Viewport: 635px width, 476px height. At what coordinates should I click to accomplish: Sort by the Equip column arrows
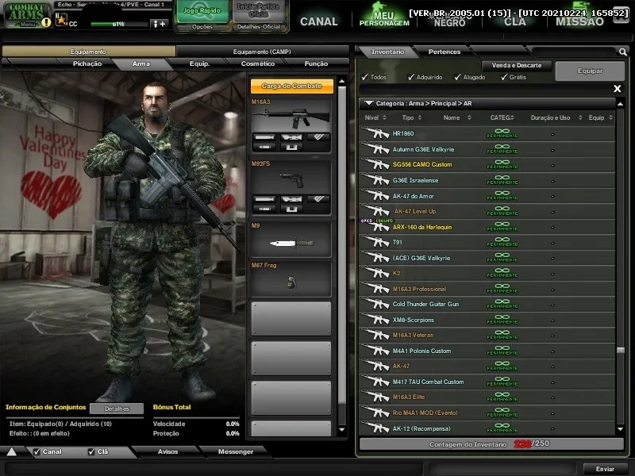pos(610,117)
